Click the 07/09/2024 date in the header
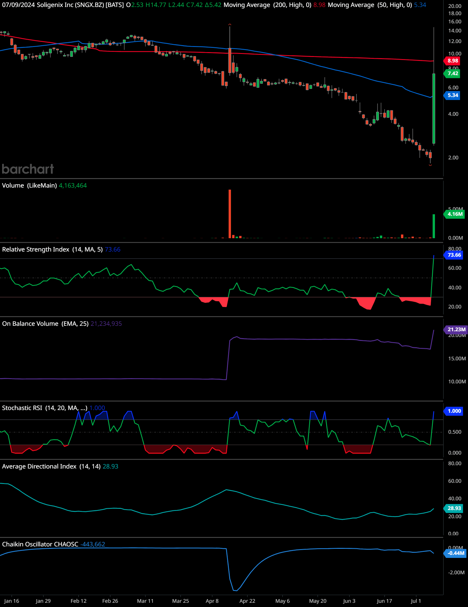 tap(18, 5)
